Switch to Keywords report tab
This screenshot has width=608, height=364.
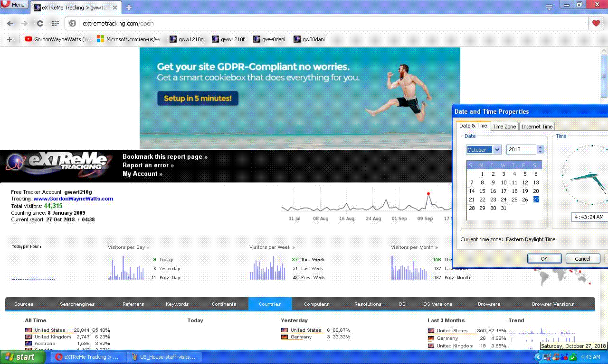(177, 304)
